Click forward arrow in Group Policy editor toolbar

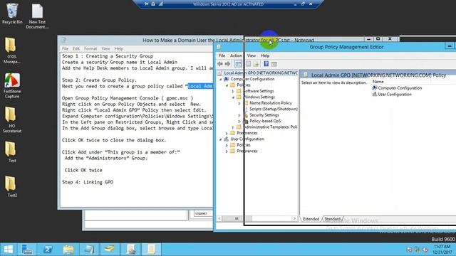[228, 64]
